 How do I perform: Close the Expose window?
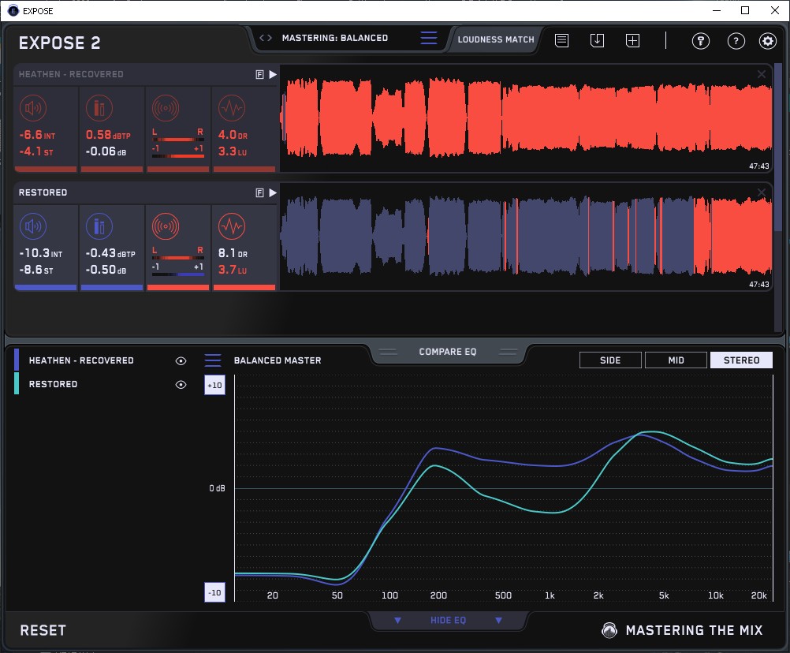click(775, 10)
